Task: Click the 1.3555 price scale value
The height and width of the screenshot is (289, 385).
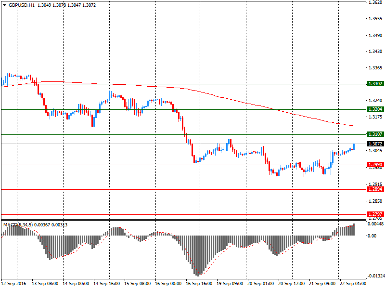Action: [x=375, y=19]
